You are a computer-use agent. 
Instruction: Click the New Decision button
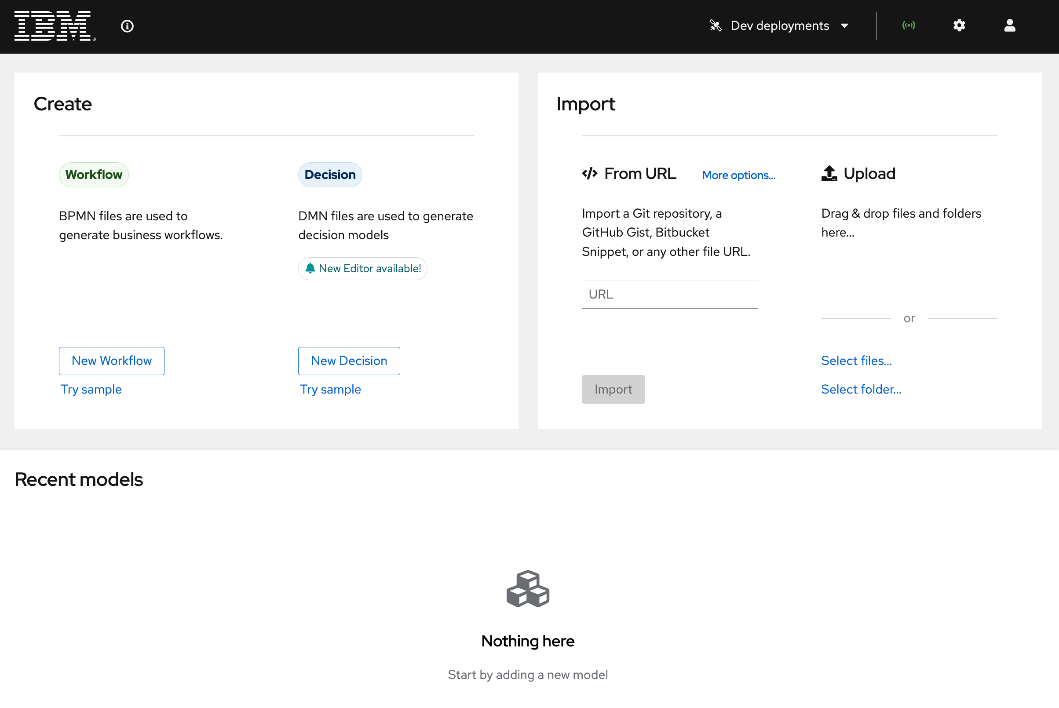[x=349, y=360]
